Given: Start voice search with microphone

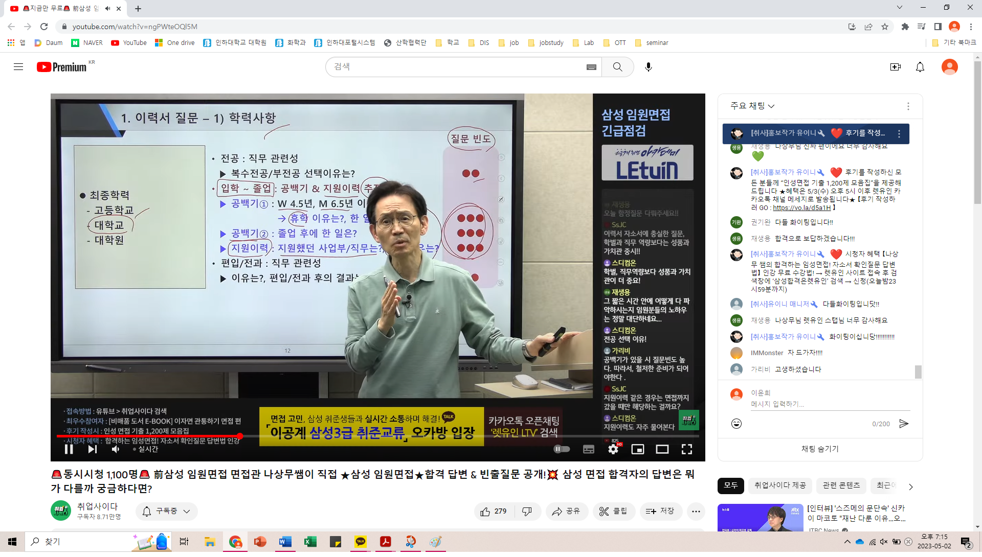Looking at the screenshot, I should (649, 67).
